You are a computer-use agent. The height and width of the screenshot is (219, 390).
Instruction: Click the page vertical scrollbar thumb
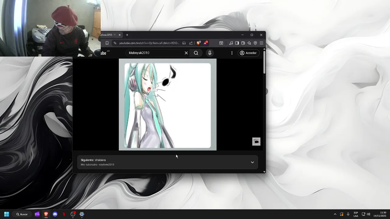coord(264,62)
